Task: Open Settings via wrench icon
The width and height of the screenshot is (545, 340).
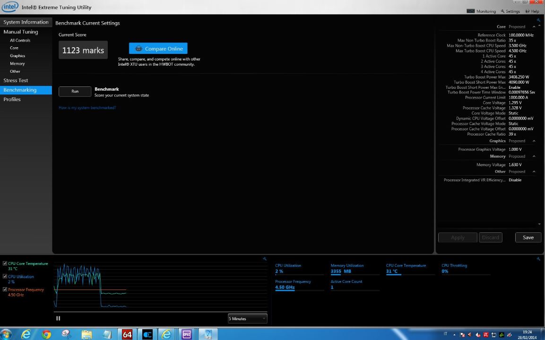Action: pyautogui.click(x=502, y=11)
